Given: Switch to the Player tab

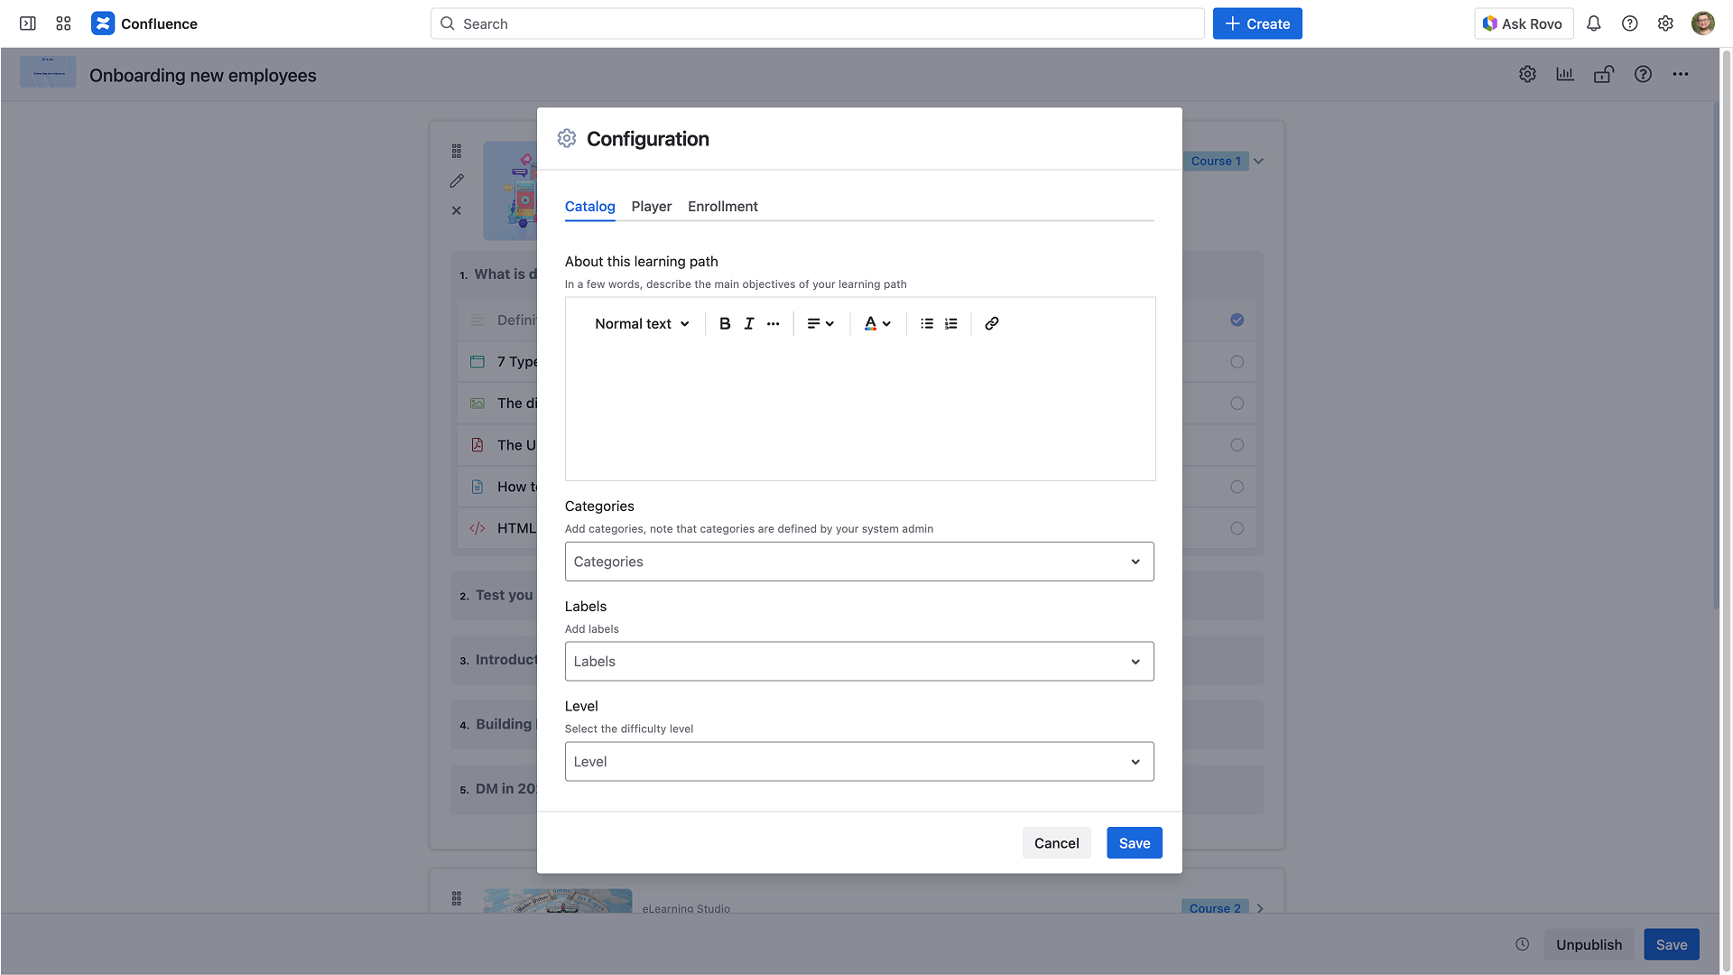Looking at the screenshot, I should click(651, 207).
